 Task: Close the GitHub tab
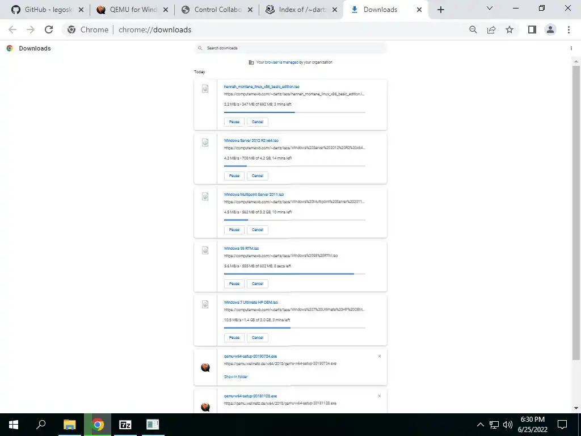click(81, 10)
